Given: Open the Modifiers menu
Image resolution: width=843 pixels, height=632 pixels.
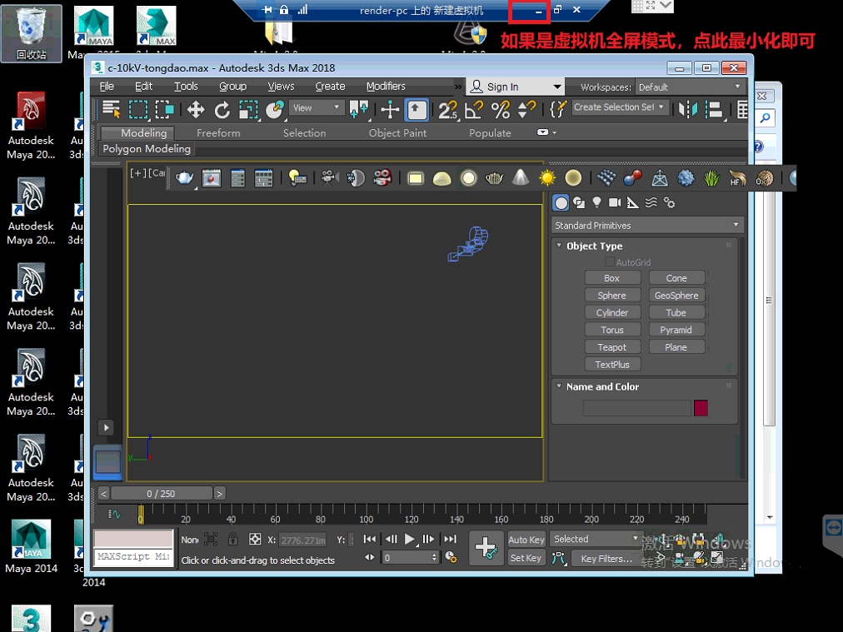Looking at the screenshot, I should tap(386, 87).
